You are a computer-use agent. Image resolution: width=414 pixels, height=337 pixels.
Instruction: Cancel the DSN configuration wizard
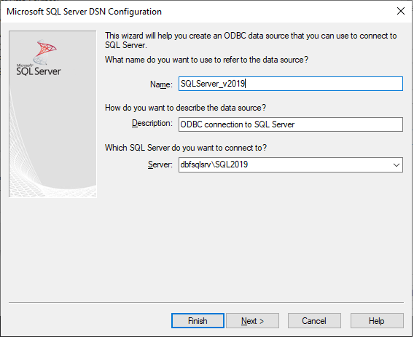314,321
